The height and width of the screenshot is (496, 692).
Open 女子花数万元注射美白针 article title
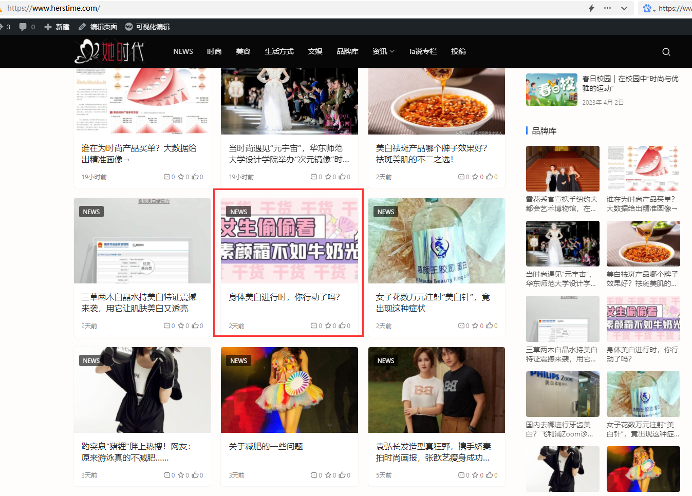coord(433,302)
